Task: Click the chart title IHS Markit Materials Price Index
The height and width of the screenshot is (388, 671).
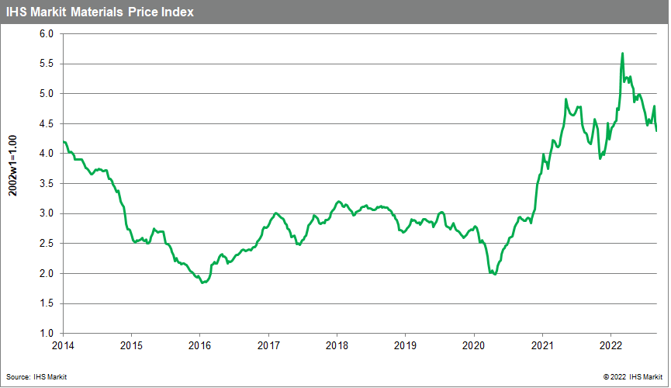Action: click(100, 12)
